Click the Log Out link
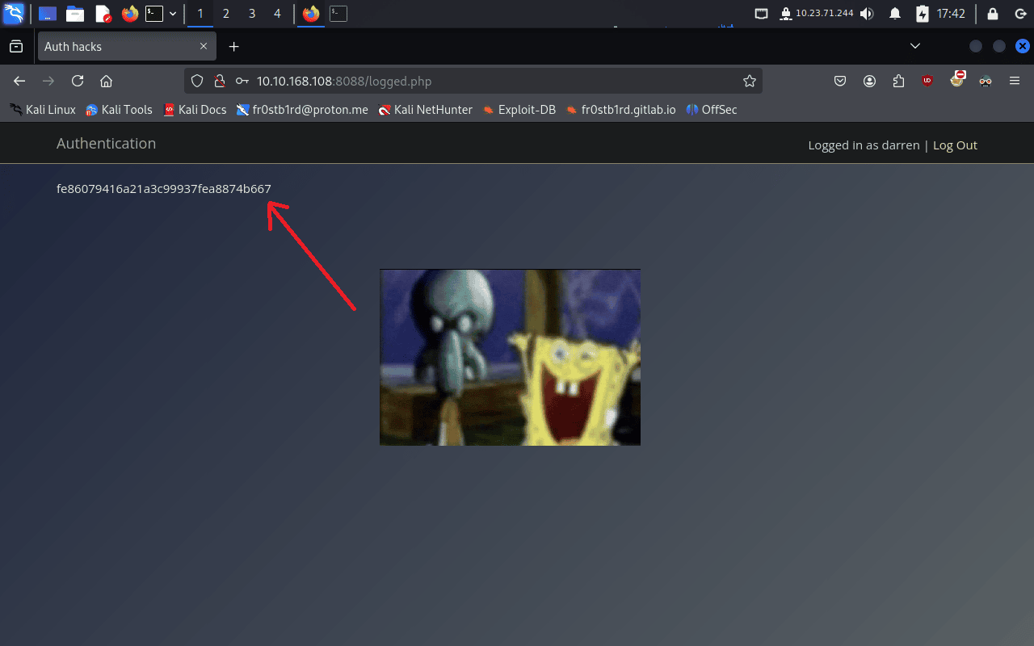This screenshot has height=646, width=1034. [x=955, y=145]
